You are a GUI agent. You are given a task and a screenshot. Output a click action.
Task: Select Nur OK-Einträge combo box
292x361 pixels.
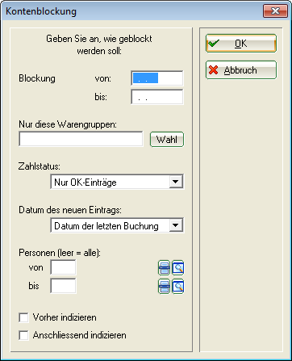click(117, 182)
